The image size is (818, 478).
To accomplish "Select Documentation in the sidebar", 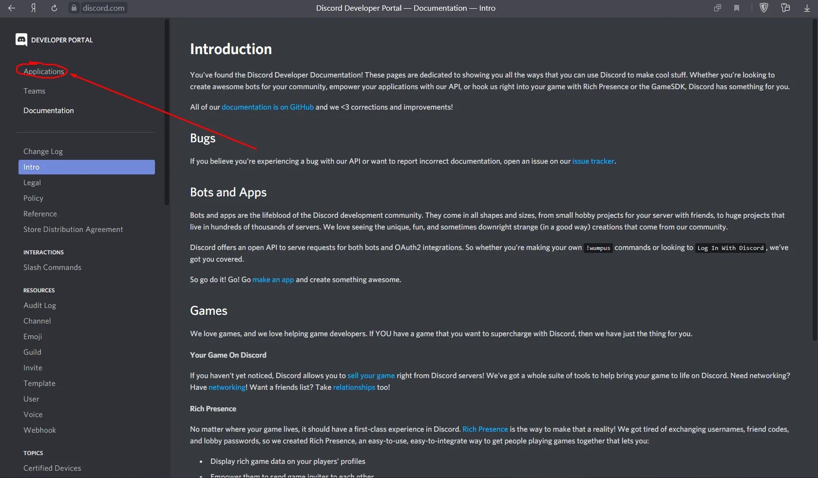I will pyautogui.click(x=49, y=111).
